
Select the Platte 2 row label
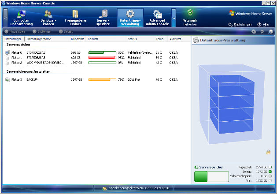tap(17, 63)
